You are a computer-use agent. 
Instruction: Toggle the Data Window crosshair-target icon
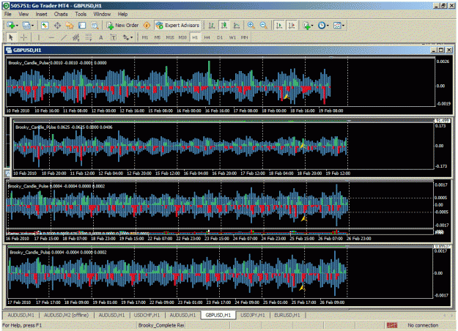coord(57,26)
